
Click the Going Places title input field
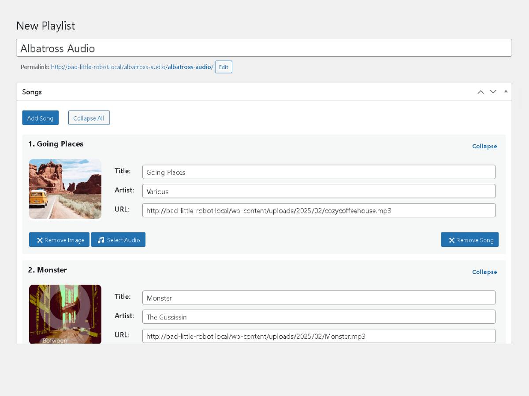[319, 172]
